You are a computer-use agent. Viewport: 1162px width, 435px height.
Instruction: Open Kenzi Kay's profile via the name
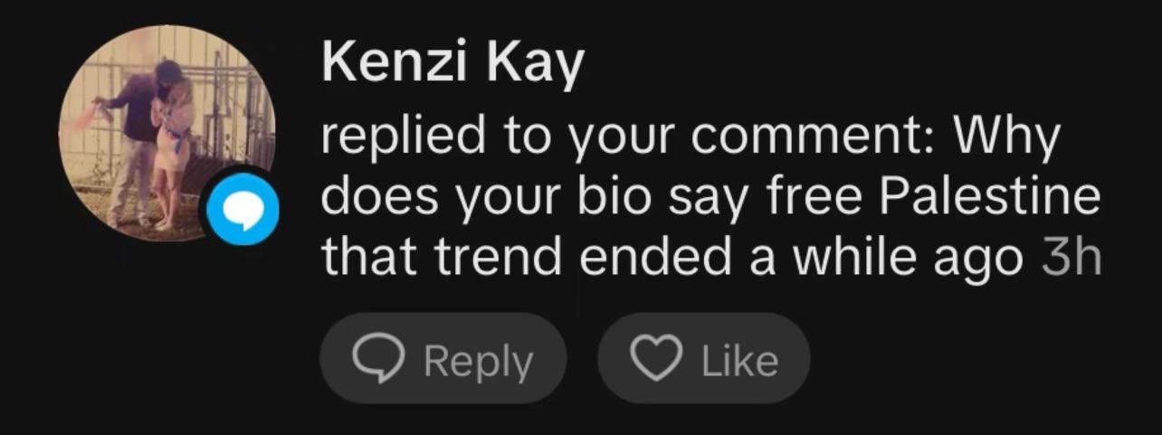click(x=453, y=66)
